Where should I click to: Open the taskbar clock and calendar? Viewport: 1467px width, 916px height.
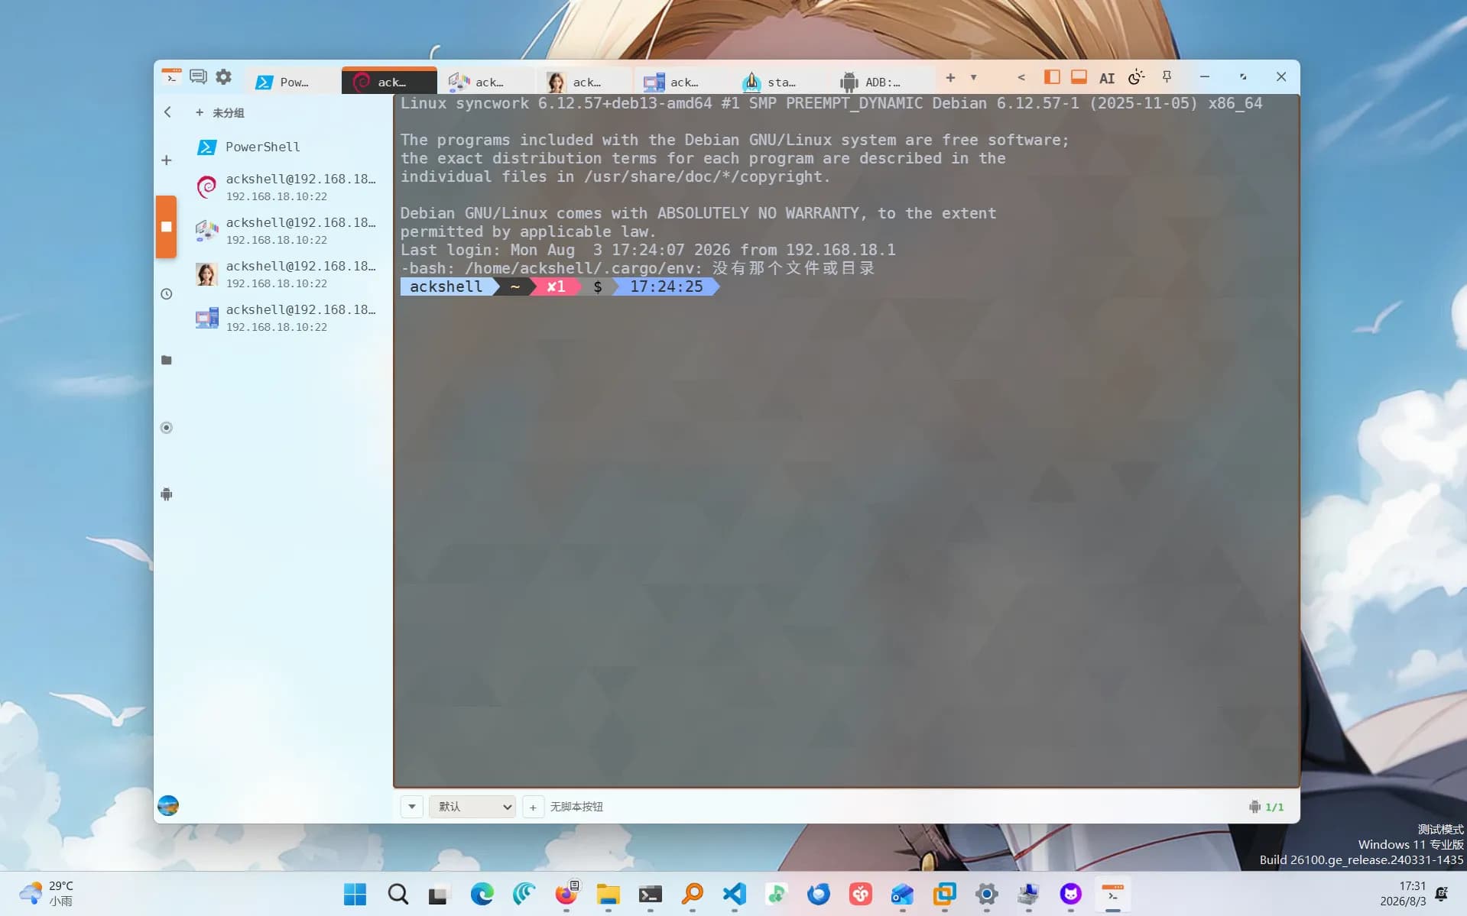[1402, 893]
